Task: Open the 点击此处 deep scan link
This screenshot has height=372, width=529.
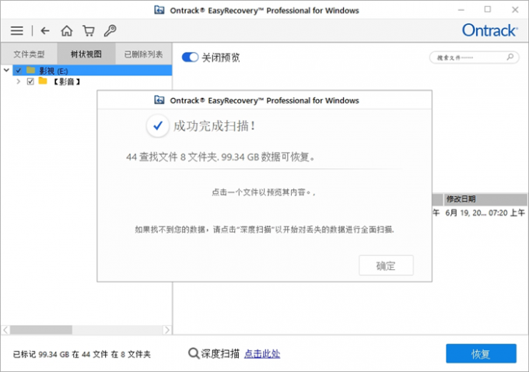Action: [262, 353]
